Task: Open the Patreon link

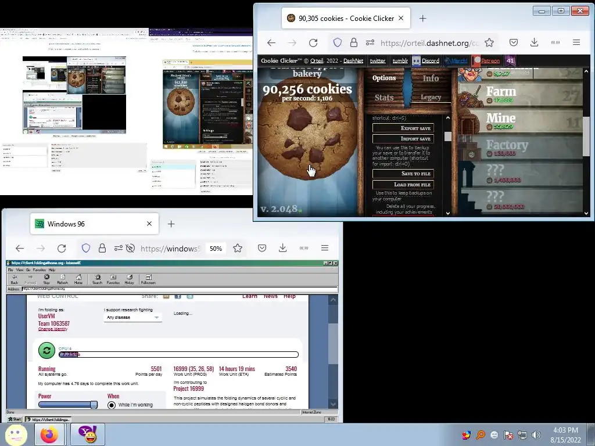Action: (486, 60)
